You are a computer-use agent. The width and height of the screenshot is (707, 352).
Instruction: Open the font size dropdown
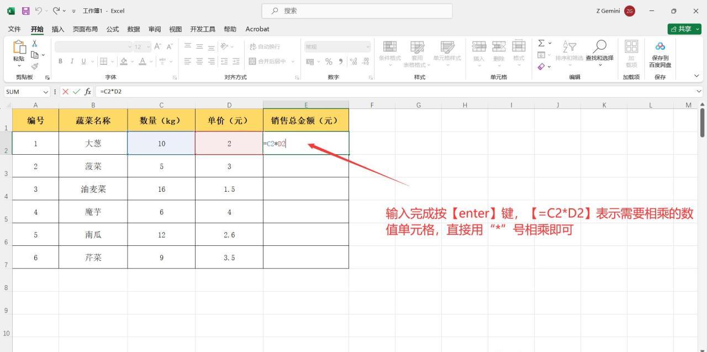pos(148,47)
